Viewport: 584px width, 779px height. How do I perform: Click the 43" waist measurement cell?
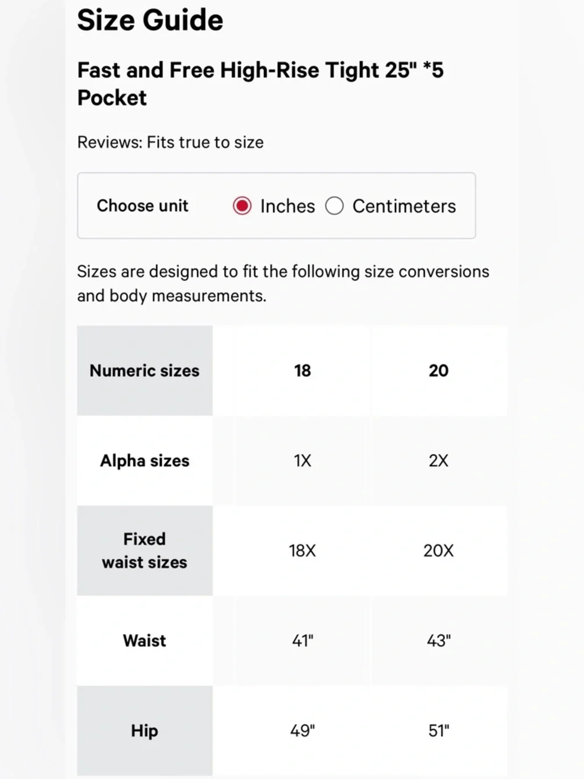(x=439, y=640)
